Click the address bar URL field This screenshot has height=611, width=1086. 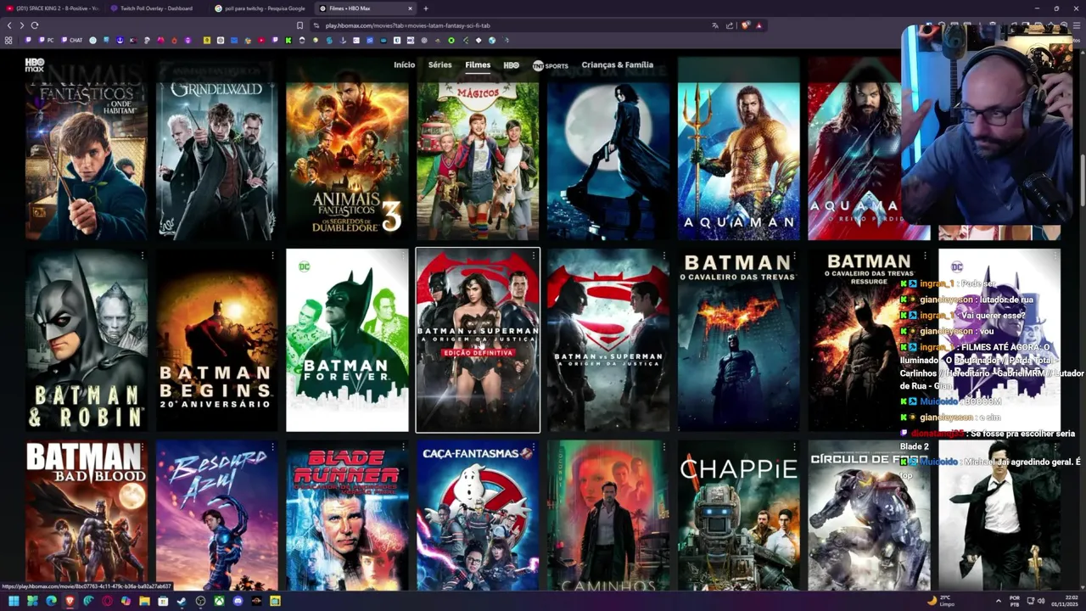pos(509,25)
